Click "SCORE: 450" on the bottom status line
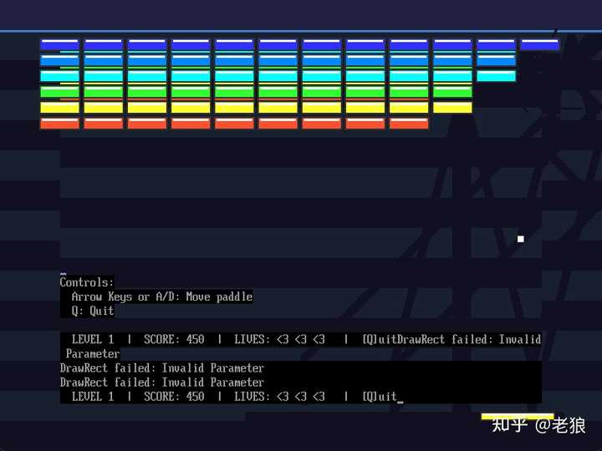Screen dimensions: 602x451 point(174,396)
